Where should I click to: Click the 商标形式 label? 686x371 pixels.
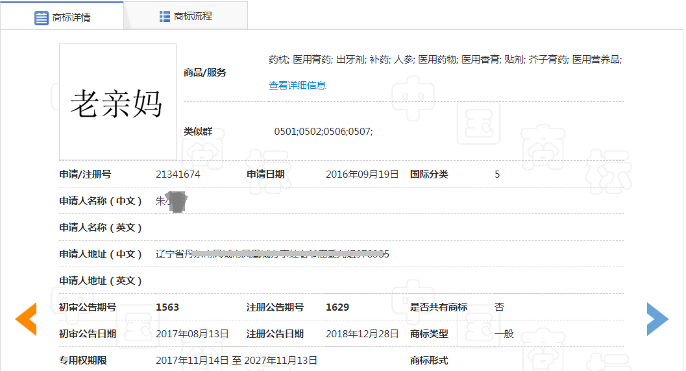click(x=429, y=361)
